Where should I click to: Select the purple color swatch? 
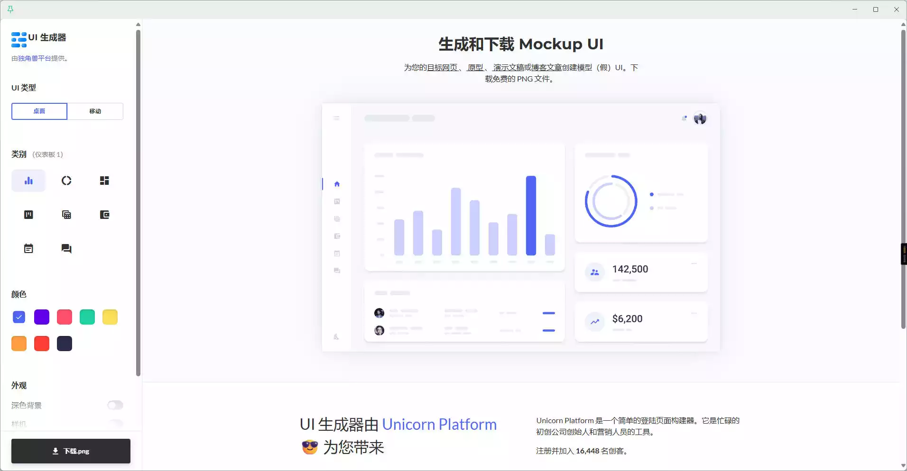(42, 317)
